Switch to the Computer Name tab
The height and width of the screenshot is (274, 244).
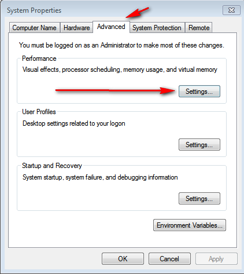(x=34, y=28)
